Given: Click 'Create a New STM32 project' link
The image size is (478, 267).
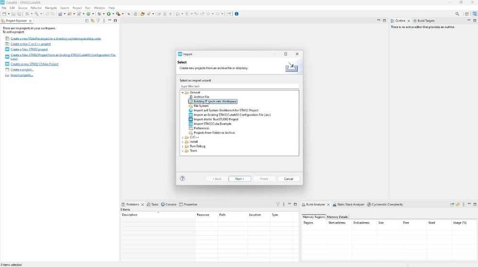Looking at the screenshot, I should tap(29, 49).
